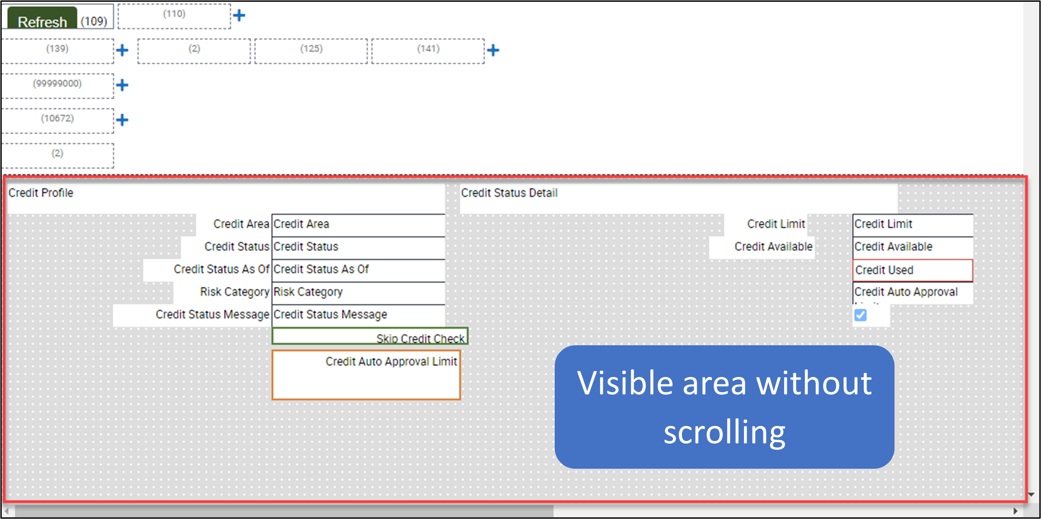Viewport: 1041px width, 519px height.
Task: Uncheck the checkbox below Credit Auto Approval
Action: click(861, 315)
